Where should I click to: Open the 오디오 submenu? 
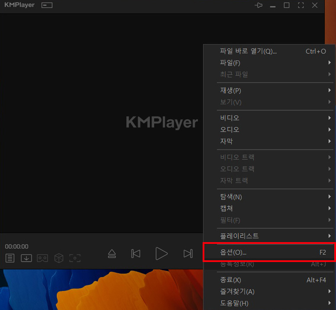click(269, 130)
